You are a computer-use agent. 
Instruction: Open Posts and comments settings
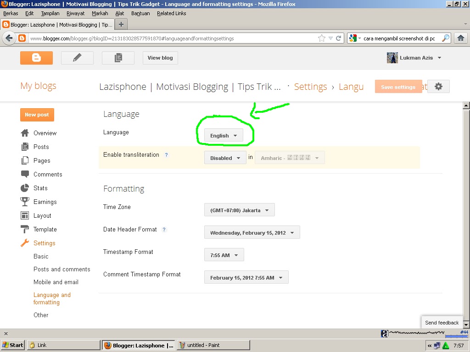[x=62, y=269]
